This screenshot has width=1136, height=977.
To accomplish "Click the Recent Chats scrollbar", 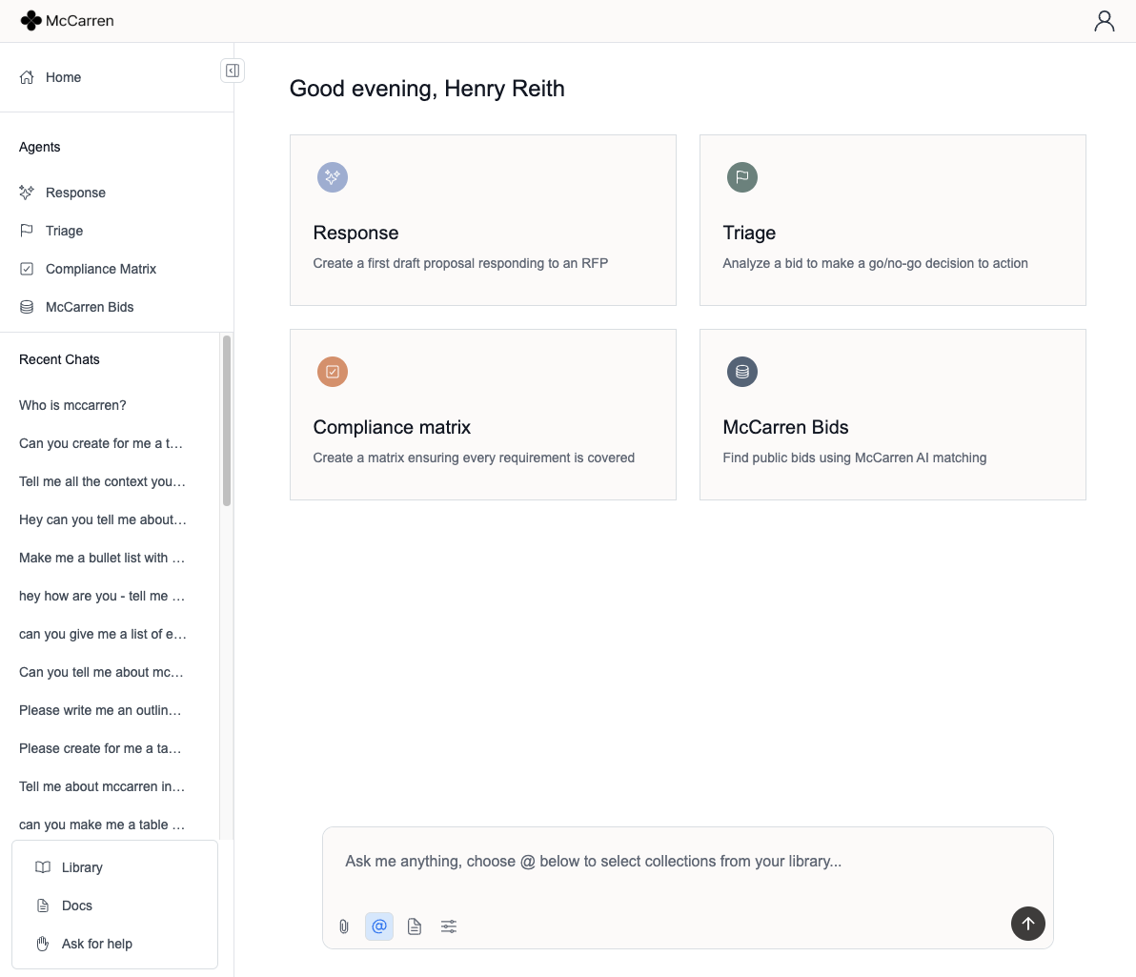I will pos(227,420).
